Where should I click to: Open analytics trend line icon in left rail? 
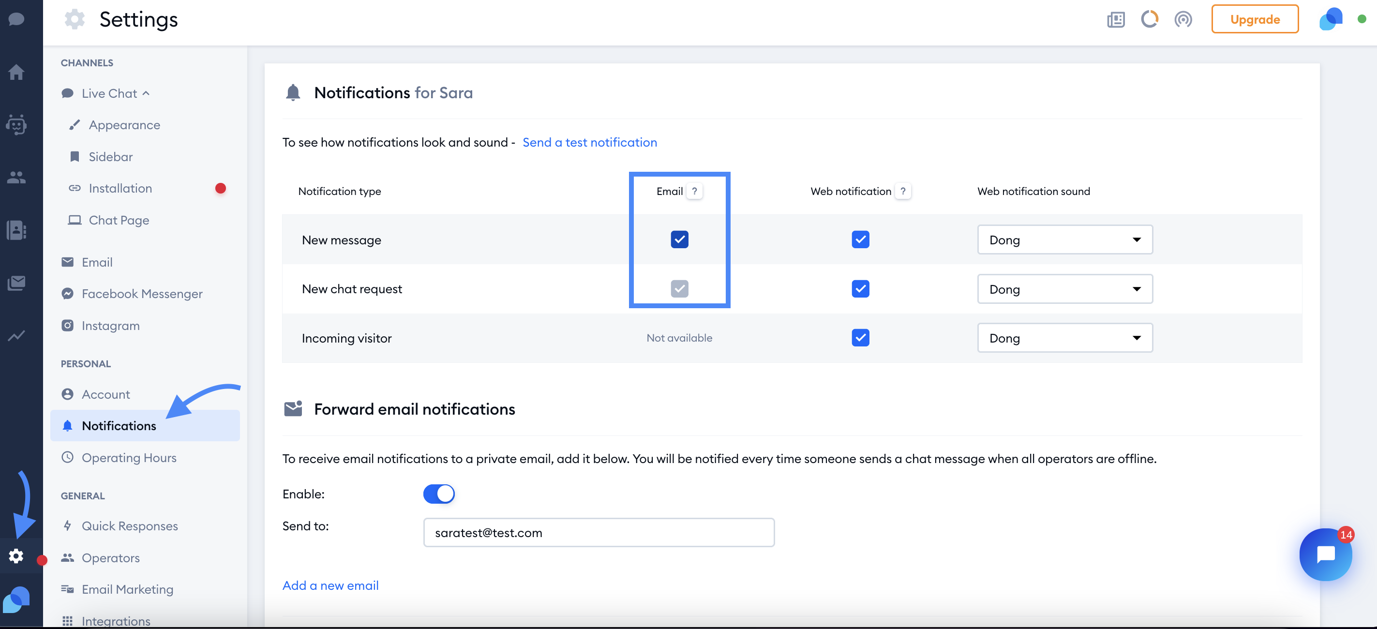pos(16,336)
